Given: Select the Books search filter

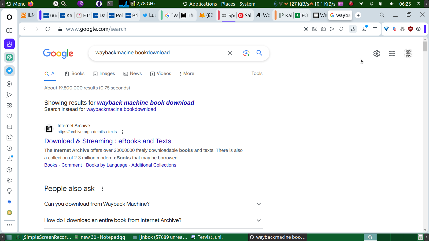Looking at the screenshot, I should point(75,74).
